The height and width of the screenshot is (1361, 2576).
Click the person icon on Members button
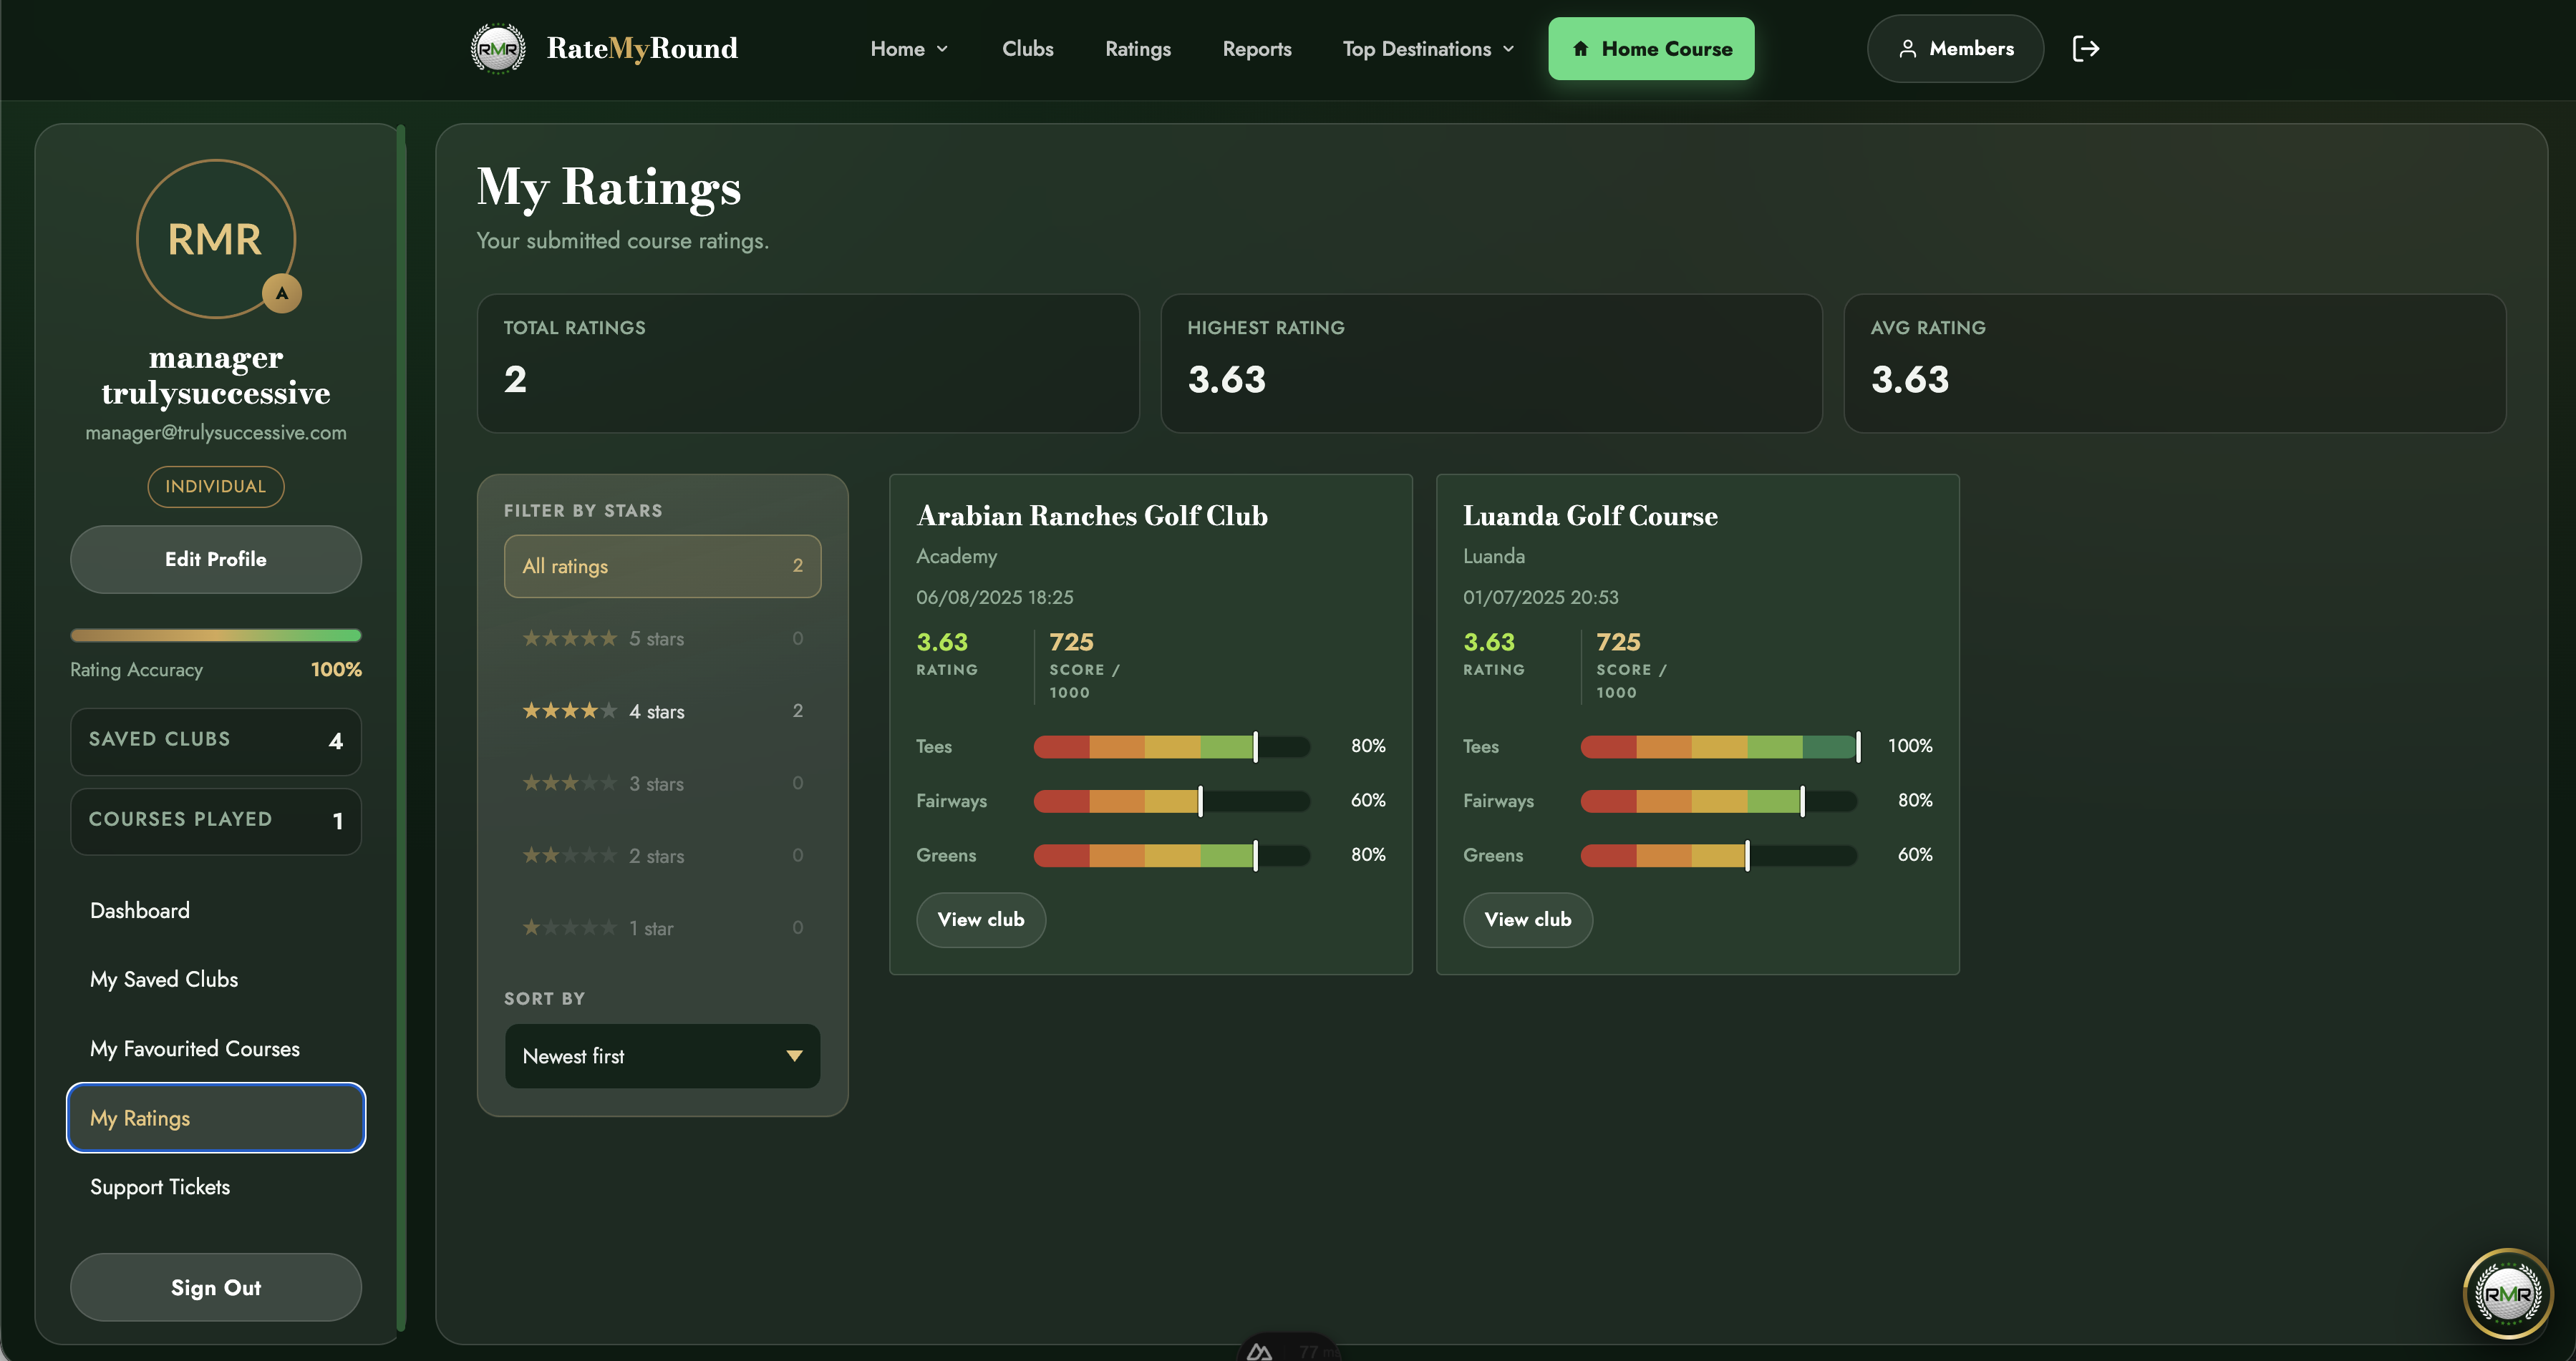click(x=1907, y=49)
